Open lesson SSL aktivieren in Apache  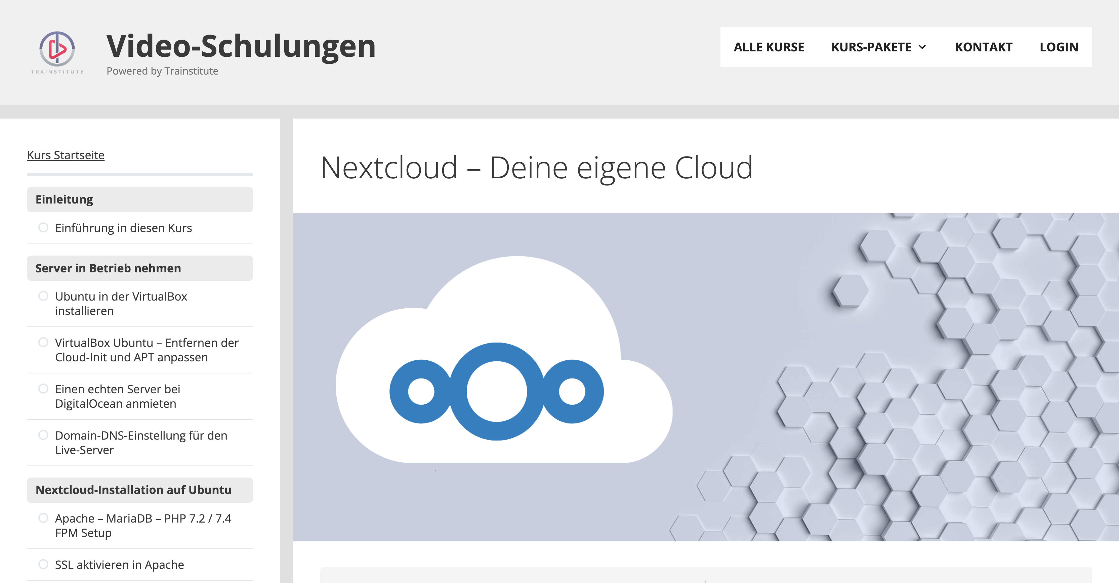click(x=119, y=565)
